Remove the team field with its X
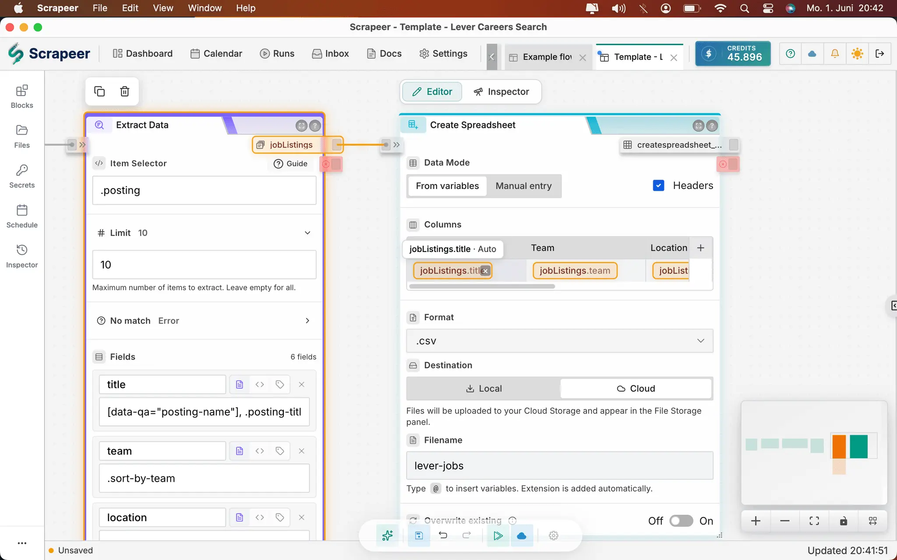The width and height of the screenshot is (897, 560). [301, 451]
